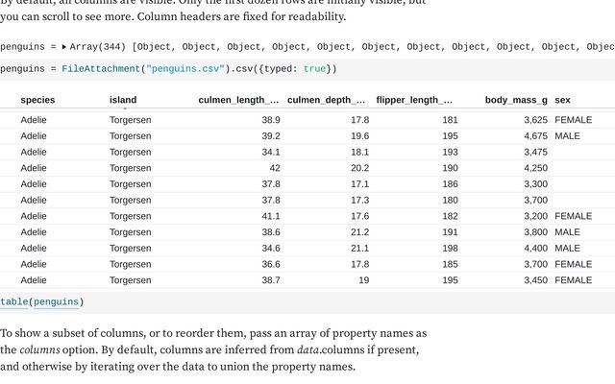Sort by the body_mass_g column header
Image resolution: width=615 pixels, height=384 pixels.
[516, 100]
